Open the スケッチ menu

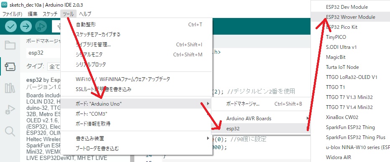50,14
